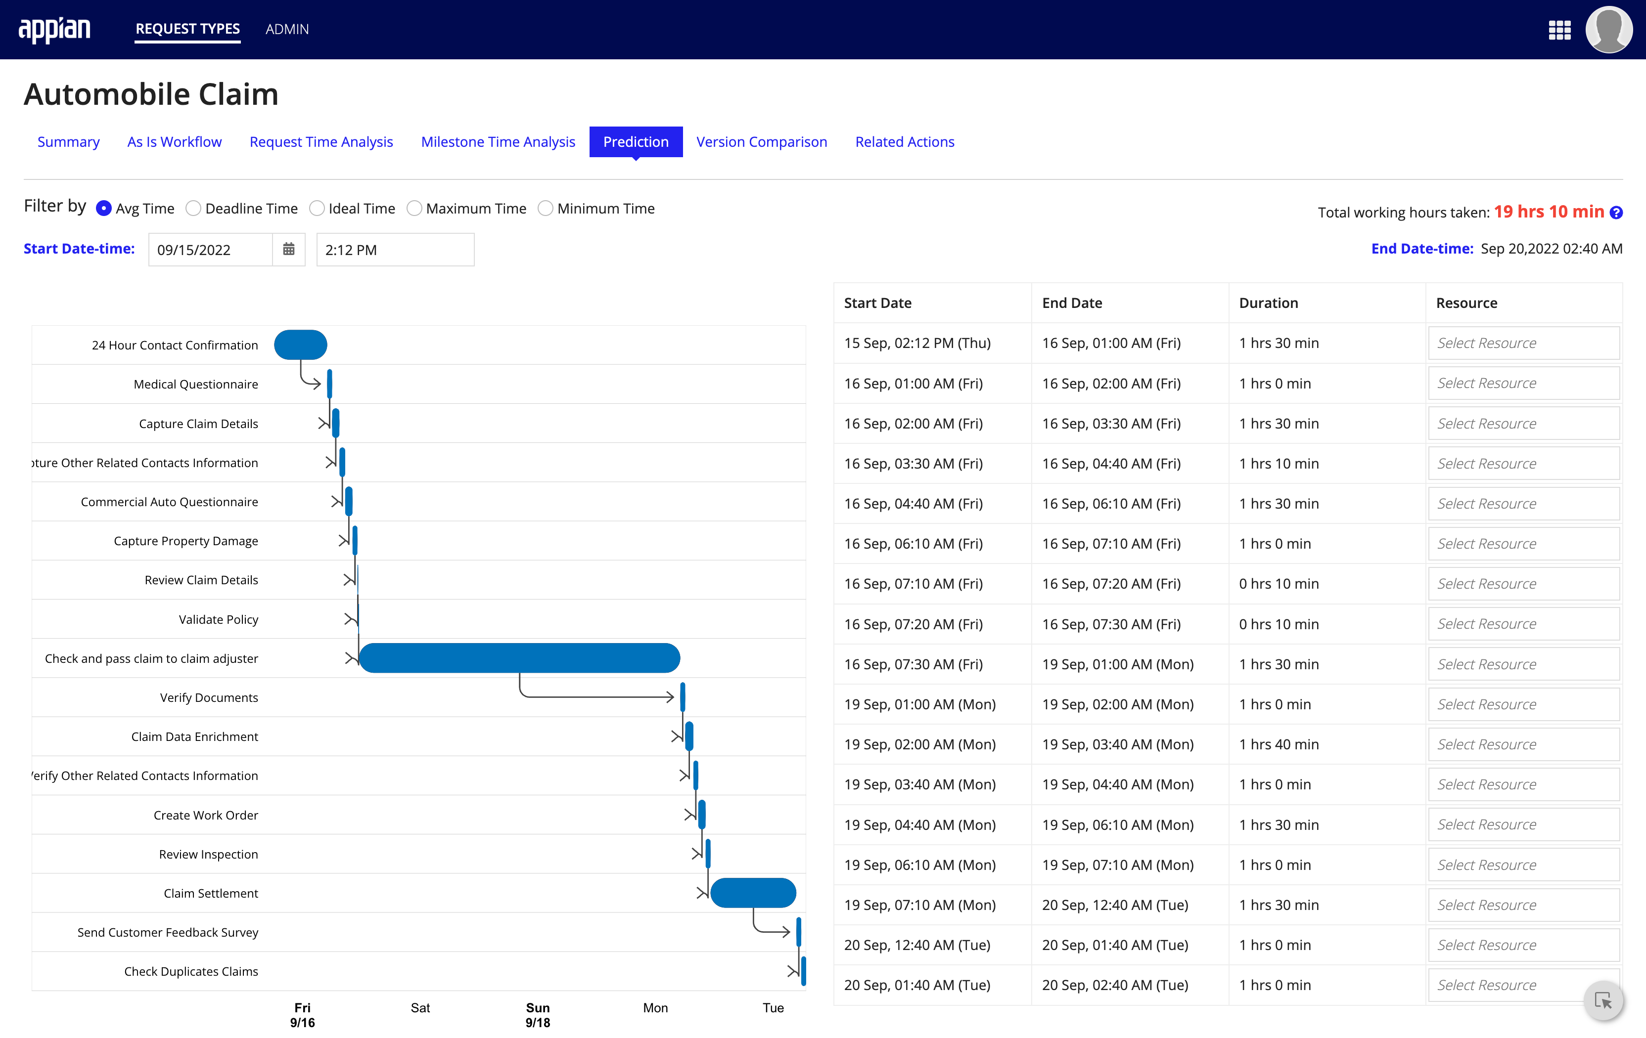Click the start time field 2:12 PM

click(x=395, y=250)
